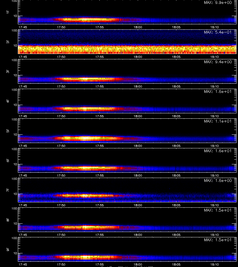Click the MAX: 9.4e+00 readout
The width and height of the screenshot is (238, 267).
(x=218, y=62)
